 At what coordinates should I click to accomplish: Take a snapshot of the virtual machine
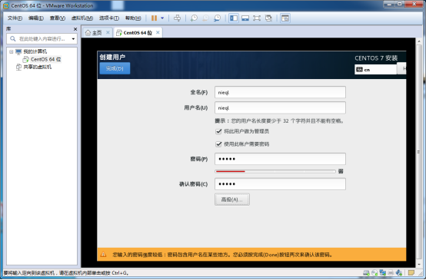[194, 18]
